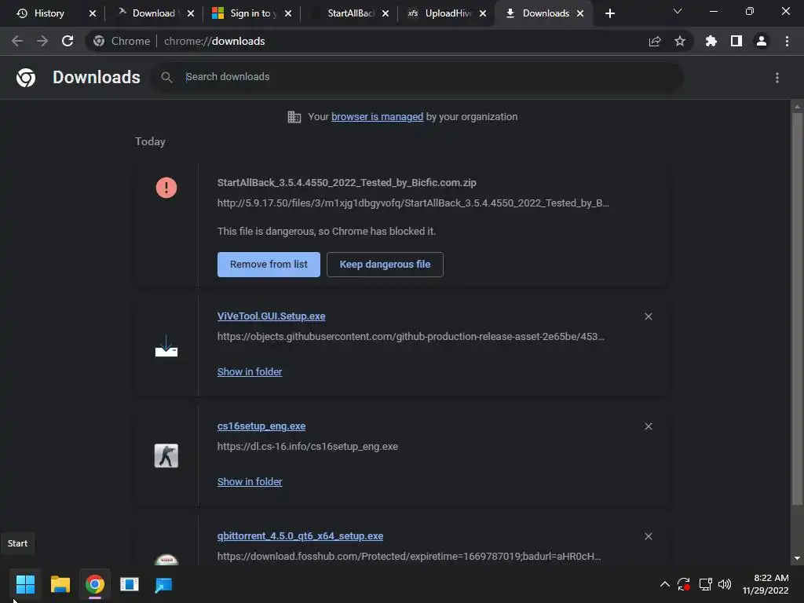
Task: Bookmark this tab with the star icon
Action: point(680,41)
